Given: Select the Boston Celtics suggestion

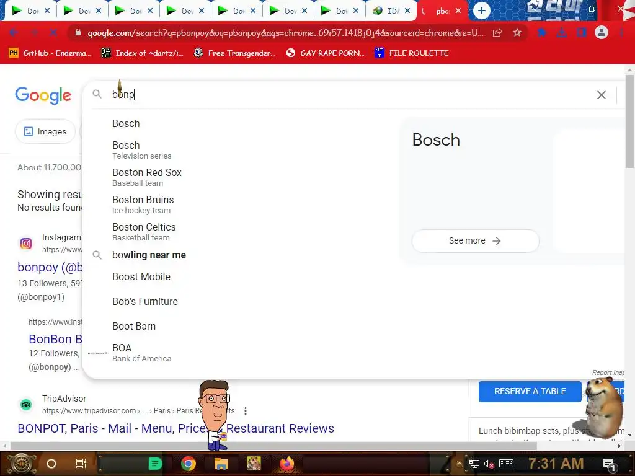Looking at the screenshot, I should pos(144,232).
